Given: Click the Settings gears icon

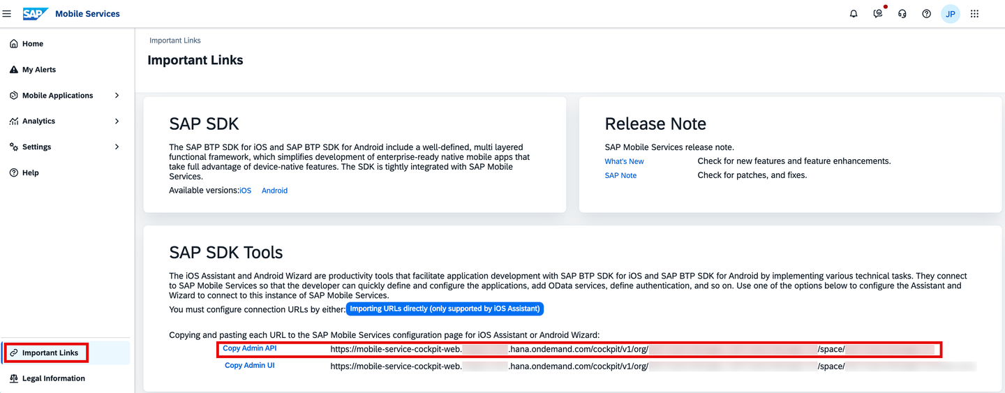Looking at the screenshot, I should point(14,147).
